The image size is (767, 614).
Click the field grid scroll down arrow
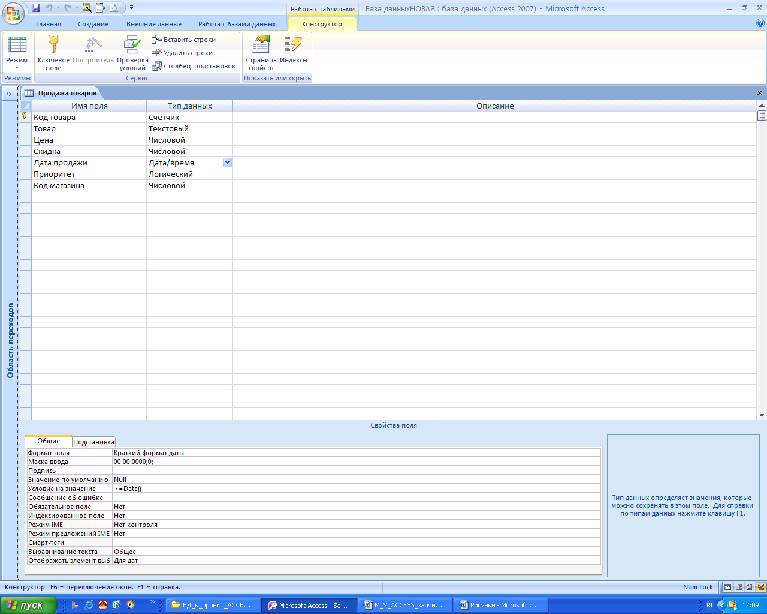(762, 415)
